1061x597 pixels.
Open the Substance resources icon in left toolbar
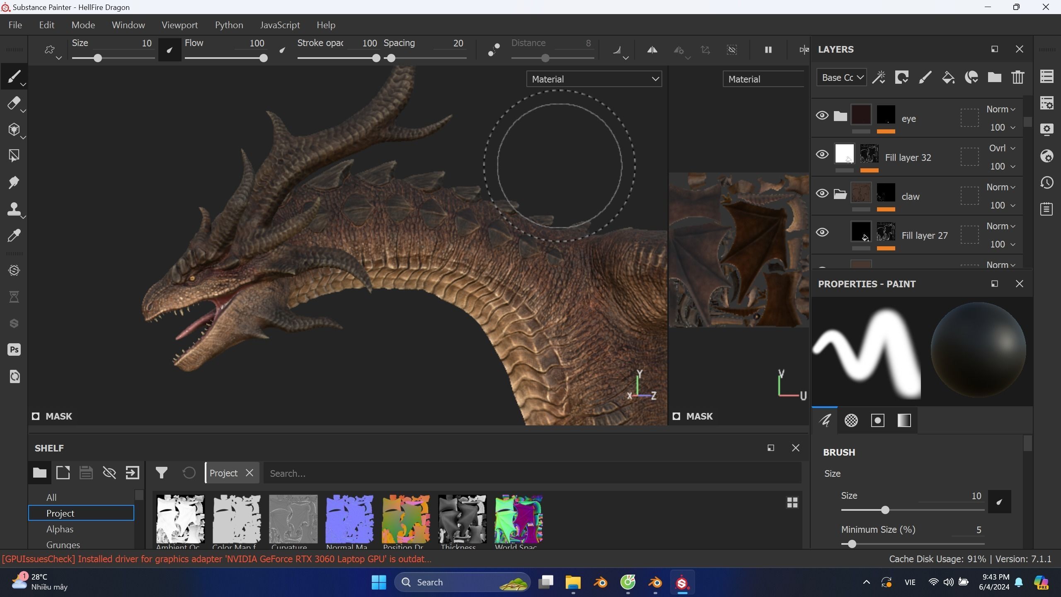tap(14, 270)
